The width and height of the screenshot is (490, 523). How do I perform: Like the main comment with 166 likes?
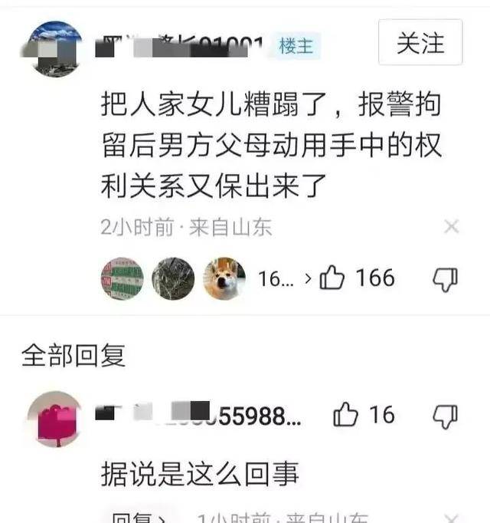tap(332, 278)
